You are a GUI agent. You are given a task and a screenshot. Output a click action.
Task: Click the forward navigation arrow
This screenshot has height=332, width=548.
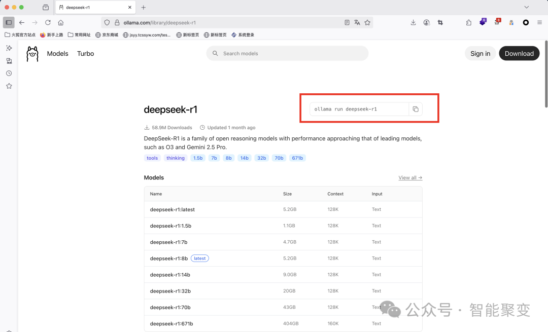(x=35, y=22)
